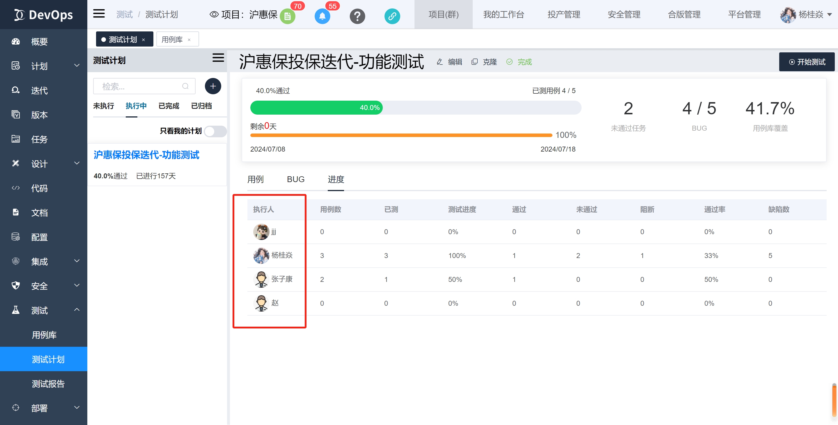Click the green document icon with badge
The width and height of the screenshot is (838, 425).
287,16
